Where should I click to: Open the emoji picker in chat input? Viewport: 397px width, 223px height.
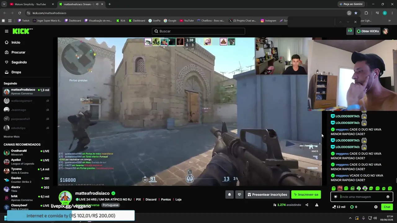388,197
